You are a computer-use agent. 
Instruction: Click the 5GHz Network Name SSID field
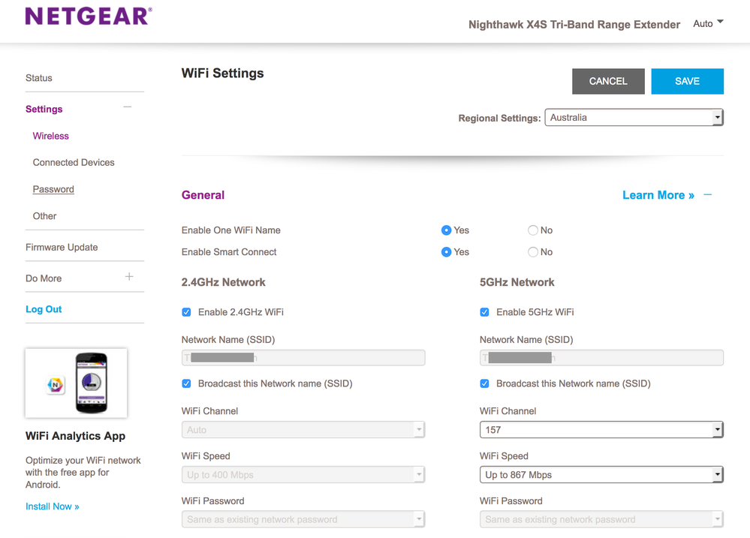[x=601, y=358]
